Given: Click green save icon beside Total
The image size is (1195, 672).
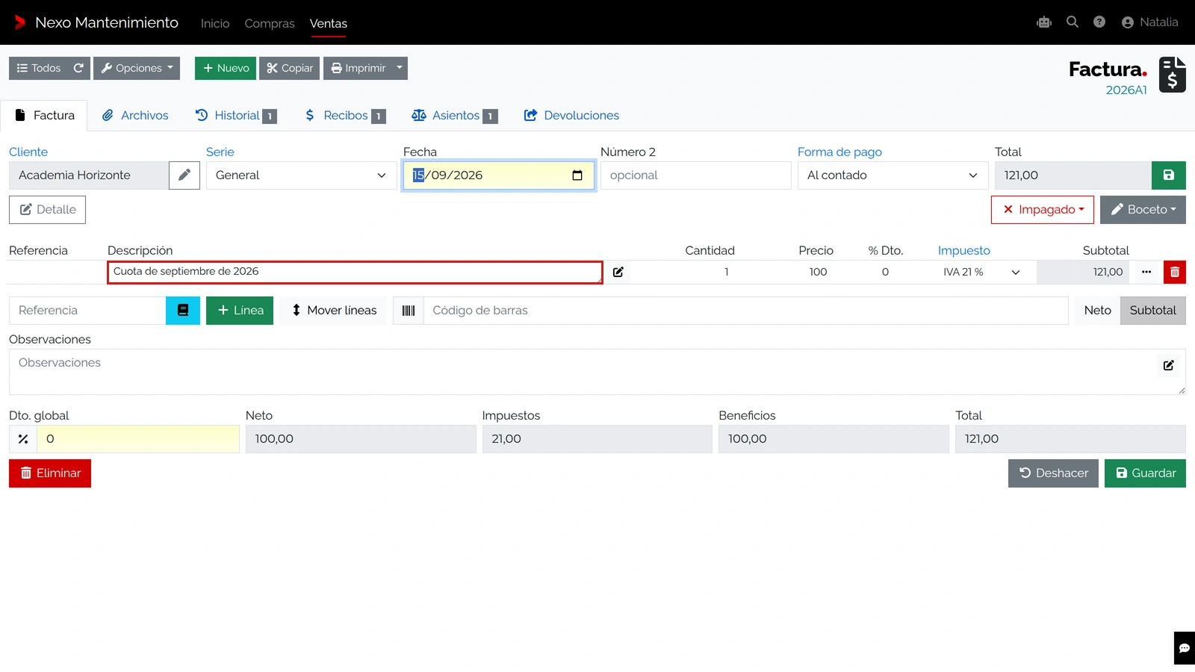Looking at the screenshot, I should pyautogui.click(x=1169, y=175).
